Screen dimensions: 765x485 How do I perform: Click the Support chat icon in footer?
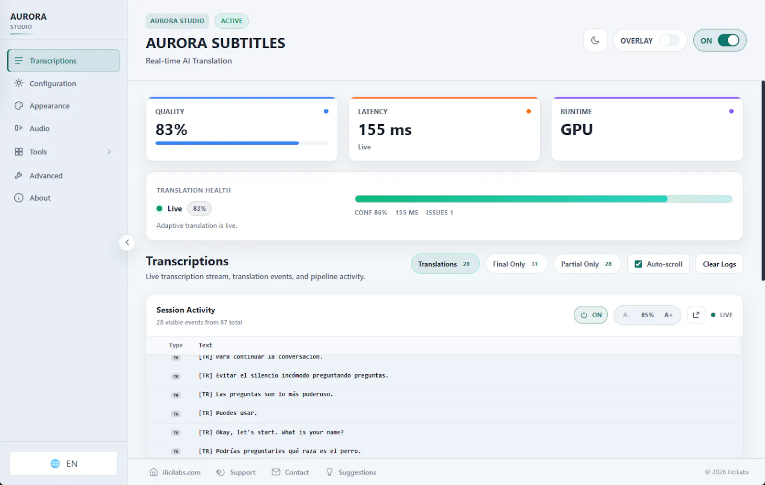pyautogui.click(x=220, y=472)
